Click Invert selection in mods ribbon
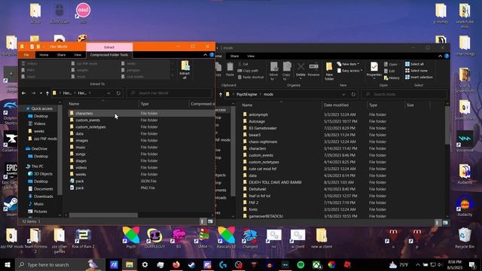 (x=419, y=77)
